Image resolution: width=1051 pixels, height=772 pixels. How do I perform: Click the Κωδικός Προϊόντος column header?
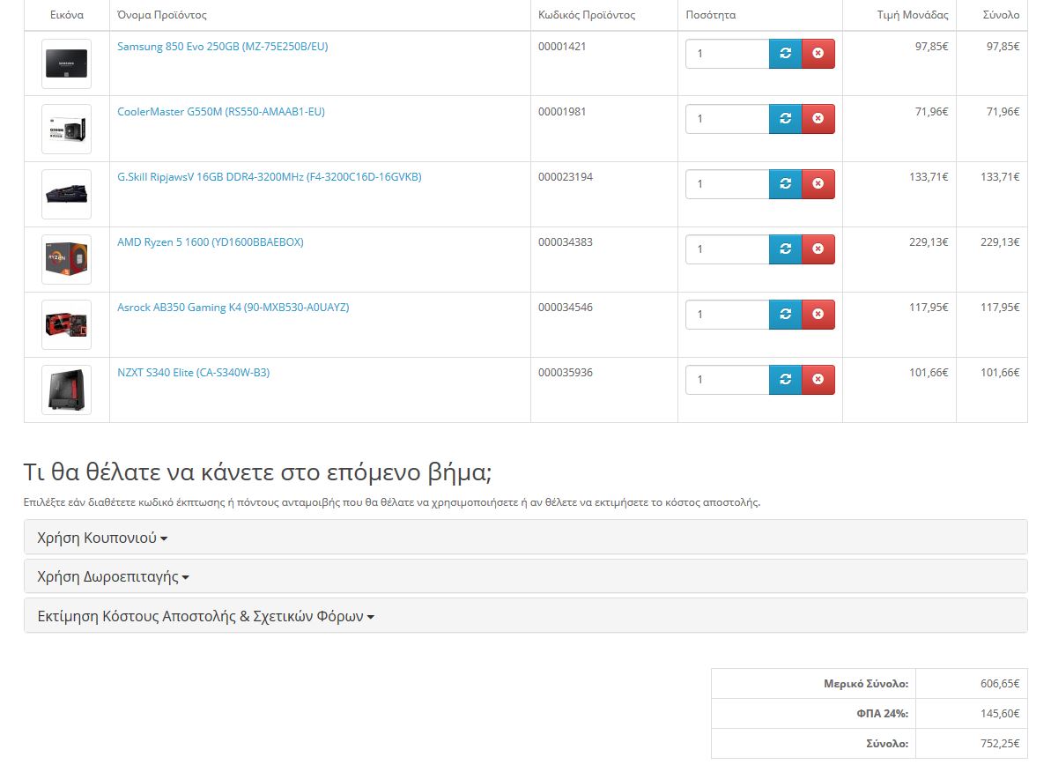587,15
